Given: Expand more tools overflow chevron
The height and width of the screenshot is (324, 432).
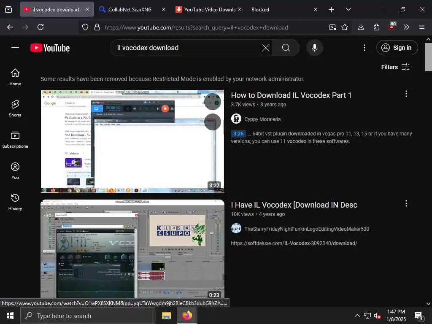Looking at the screenshot, I should click(x=406, y=27).
